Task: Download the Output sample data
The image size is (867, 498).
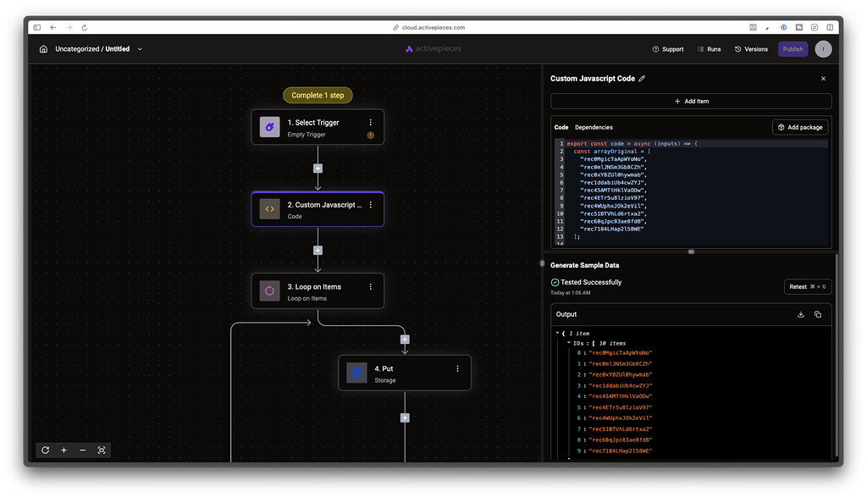Action: click(x=799, y=314)
